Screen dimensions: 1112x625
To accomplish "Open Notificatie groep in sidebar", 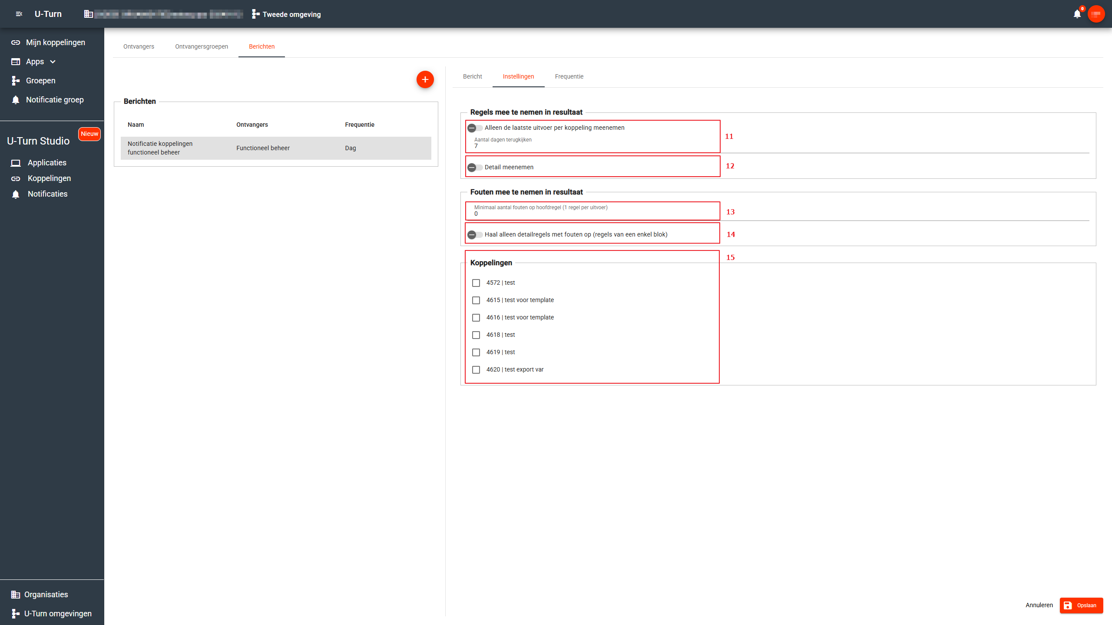I will click(x=55, y=100).
